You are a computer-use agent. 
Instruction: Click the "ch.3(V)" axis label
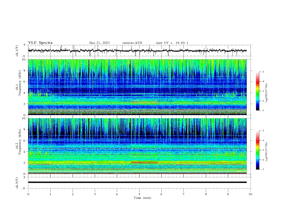coord(17,183)
